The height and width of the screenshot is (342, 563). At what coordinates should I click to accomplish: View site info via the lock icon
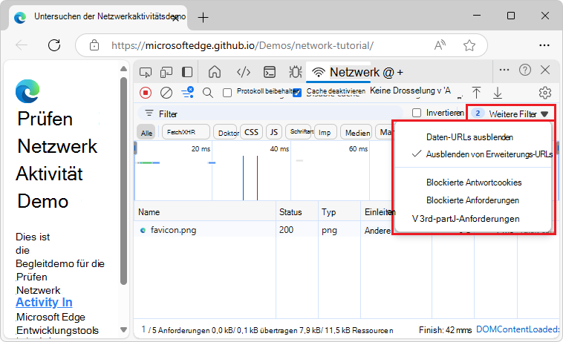[94, 45]
